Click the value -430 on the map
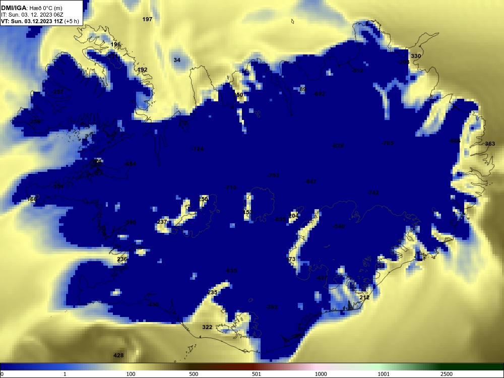This screenshot has height=378, width=504. 153,304
